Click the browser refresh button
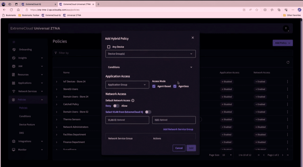This screenshot has width=303, height=167. 11,10
